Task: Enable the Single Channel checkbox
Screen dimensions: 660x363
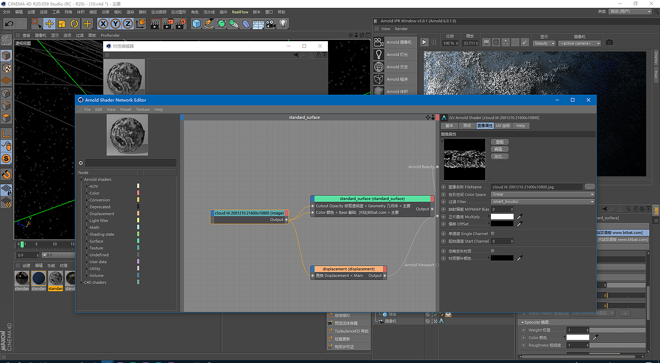Action: point(493,234)
